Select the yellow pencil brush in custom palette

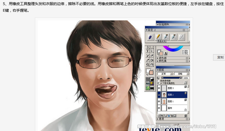[158, 37]
